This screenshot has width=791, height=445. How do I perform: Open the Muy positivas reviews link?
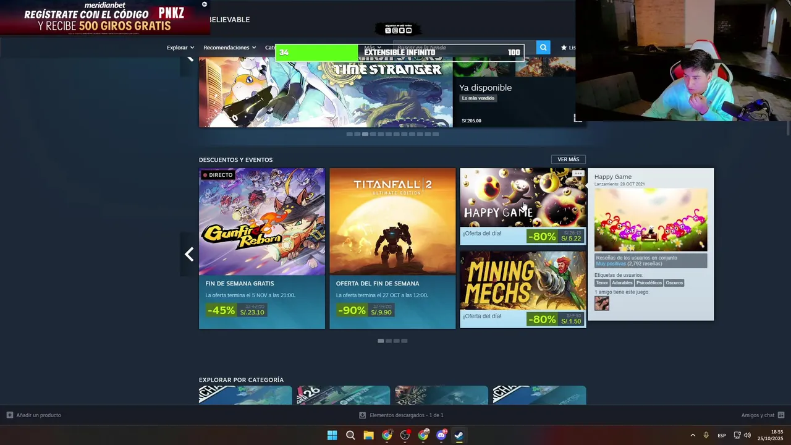coord(611,264)
